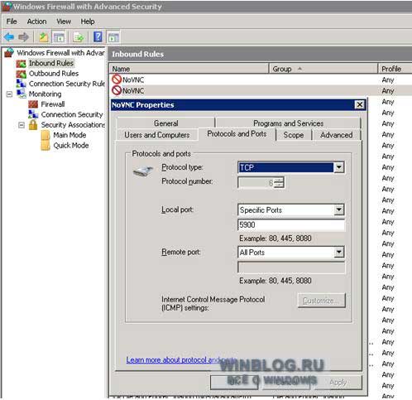Select Connection Security under Monitoring

[72, 114]
